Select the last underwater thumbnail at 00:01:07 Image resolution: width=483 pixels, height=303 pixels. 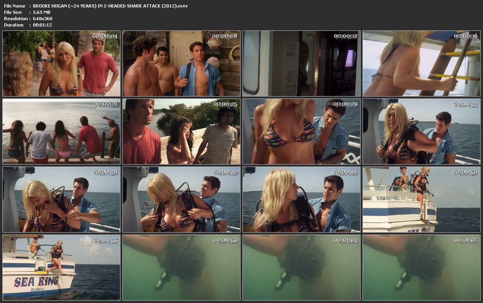[421, 267]
